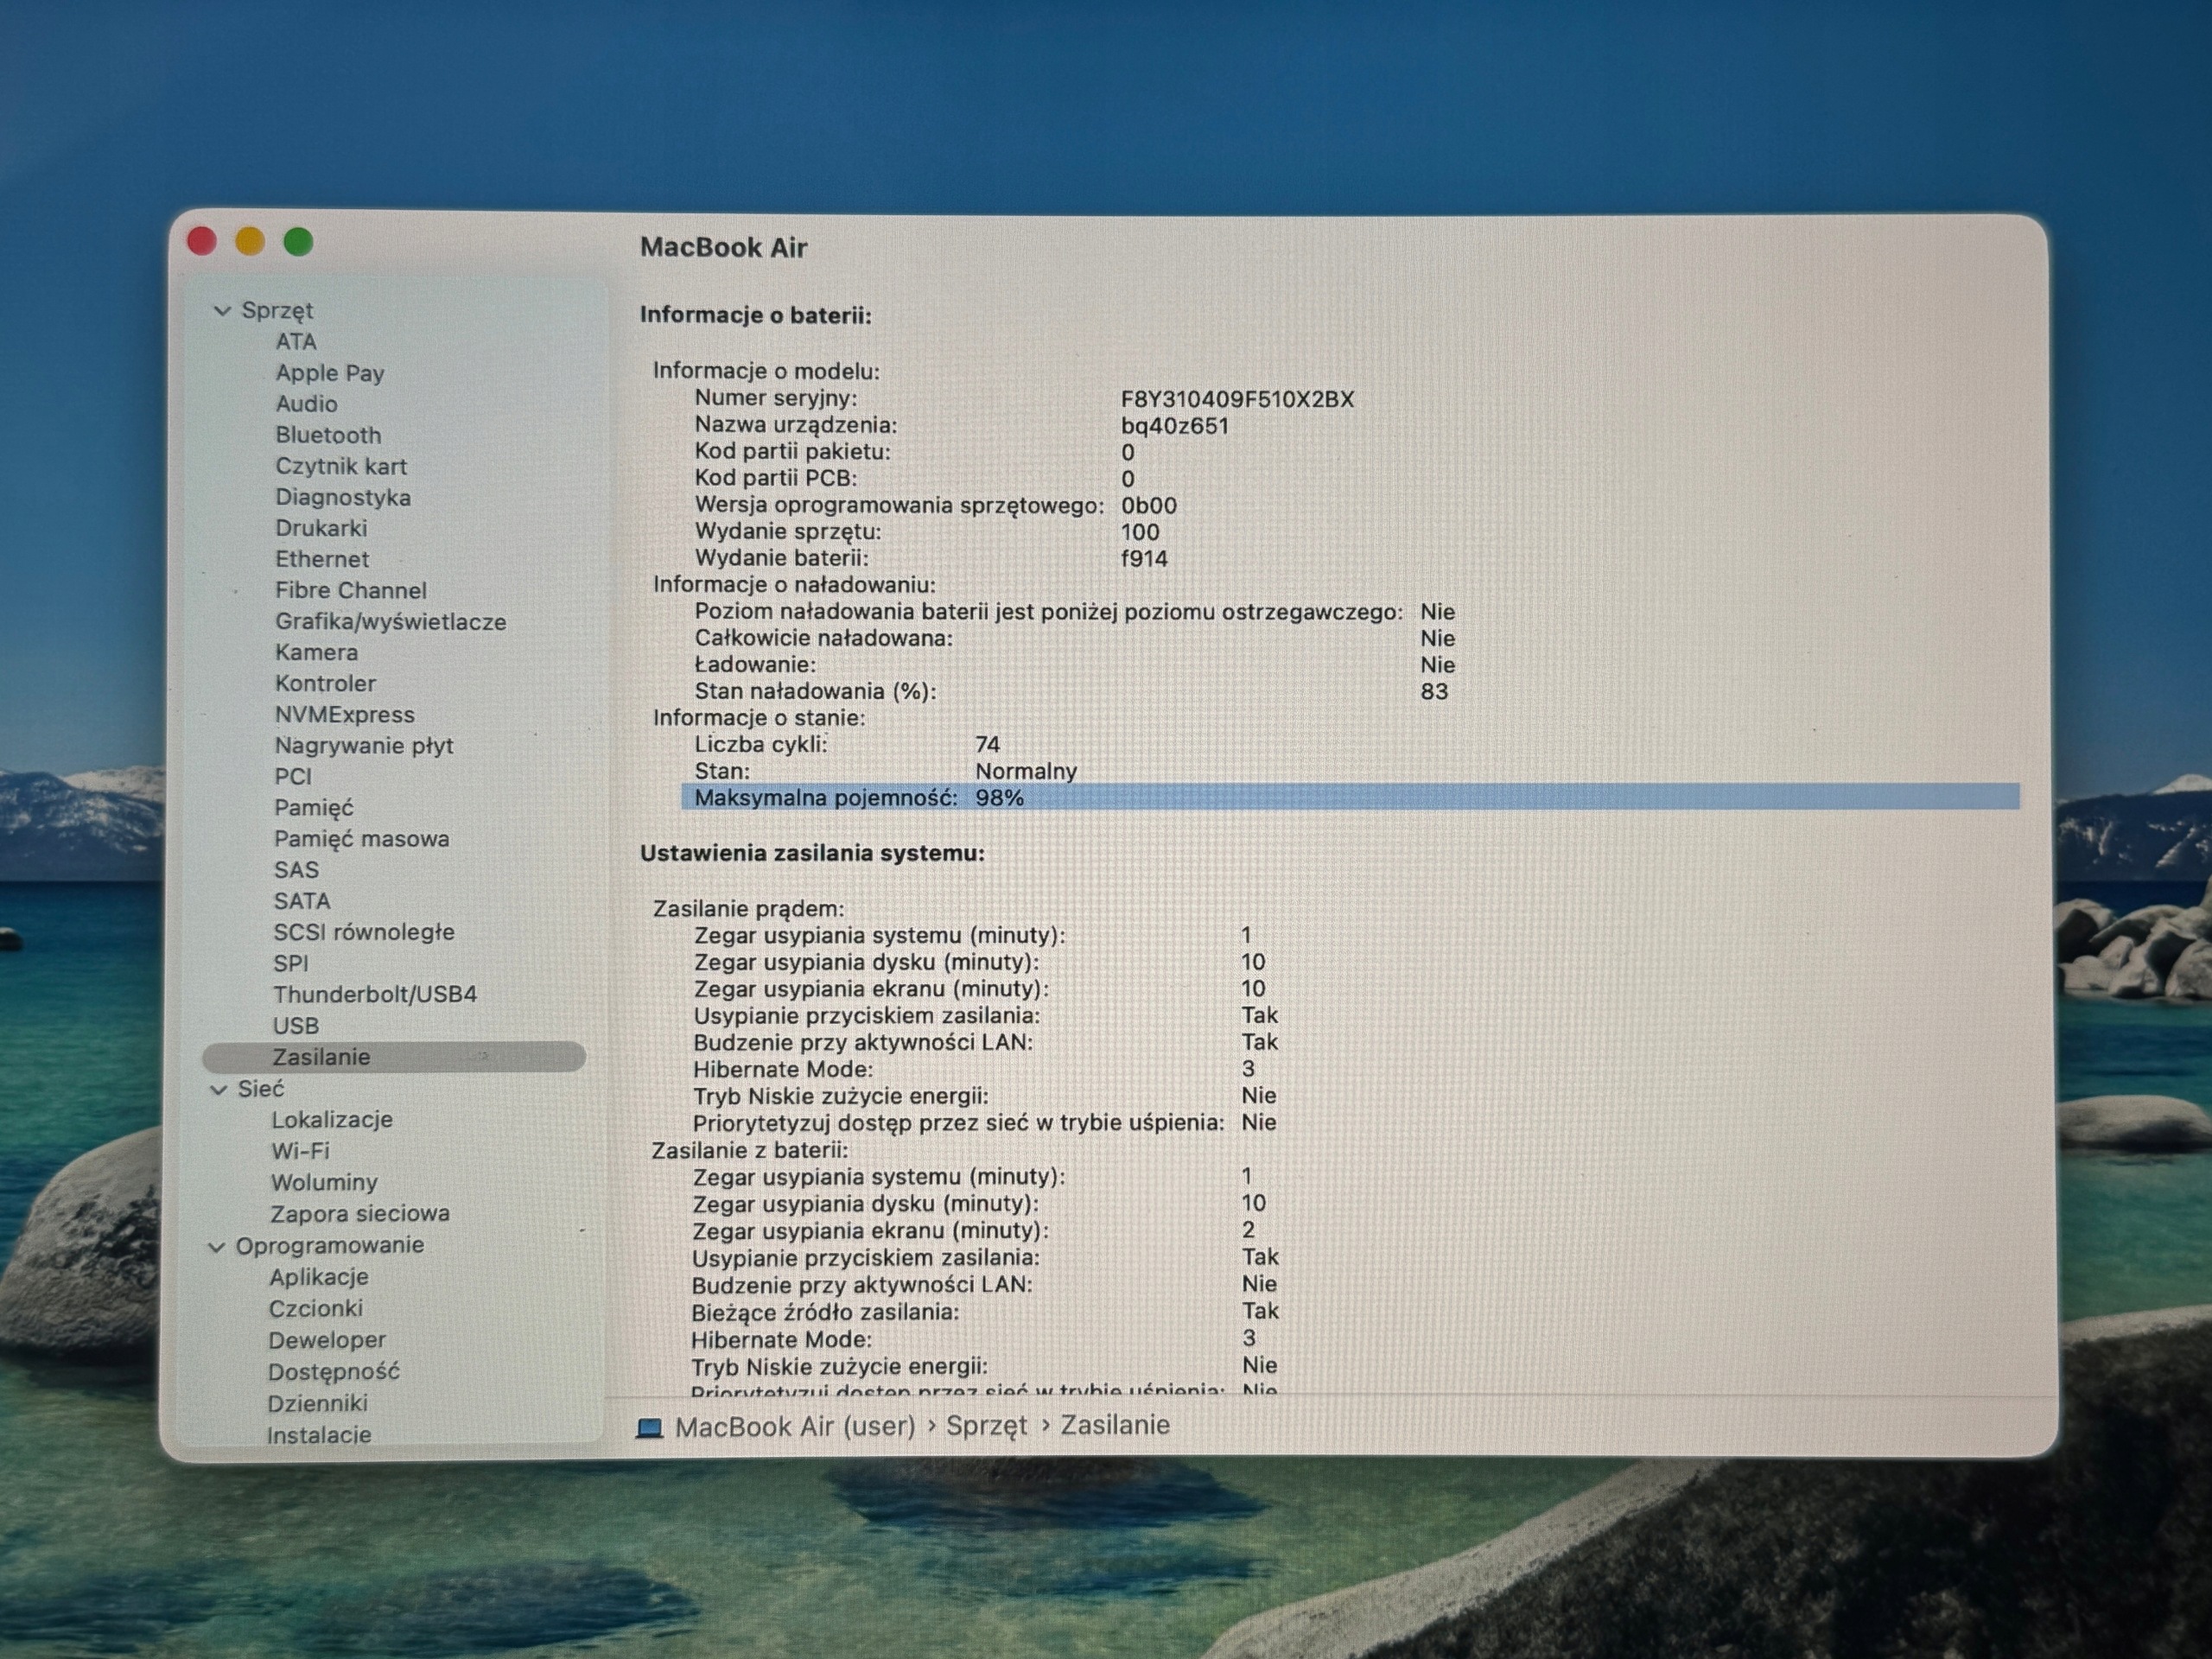Screen dimensions: 2212x1659
Task: Click MacBook Air (user) in path bar
Action: click(795, 1427)
